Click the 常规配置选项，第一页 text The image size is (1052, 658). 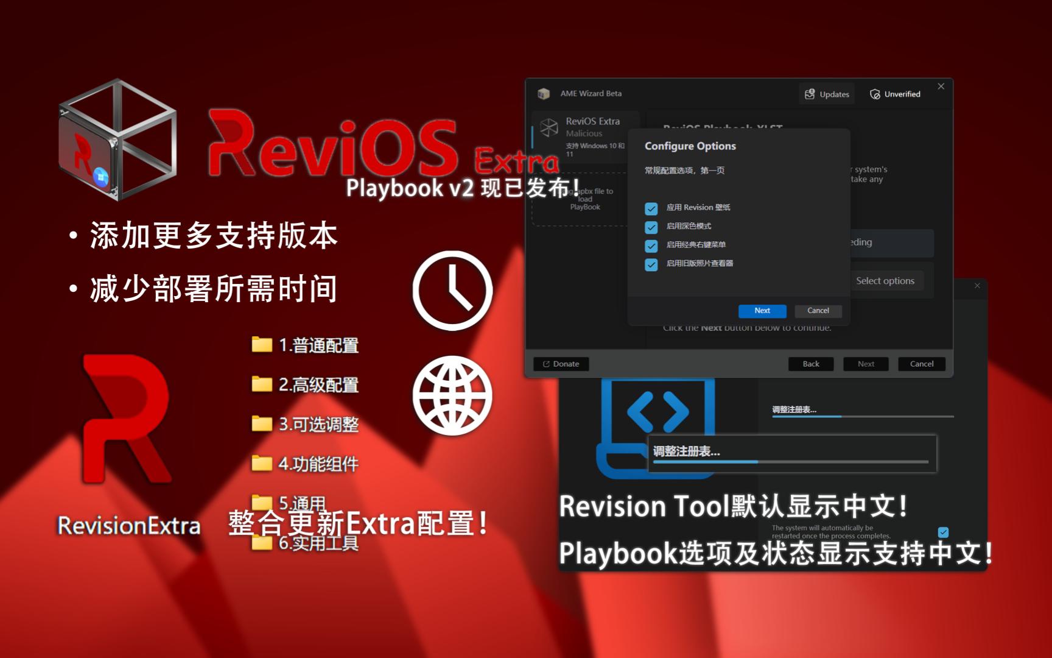click(x=685, y=171)
